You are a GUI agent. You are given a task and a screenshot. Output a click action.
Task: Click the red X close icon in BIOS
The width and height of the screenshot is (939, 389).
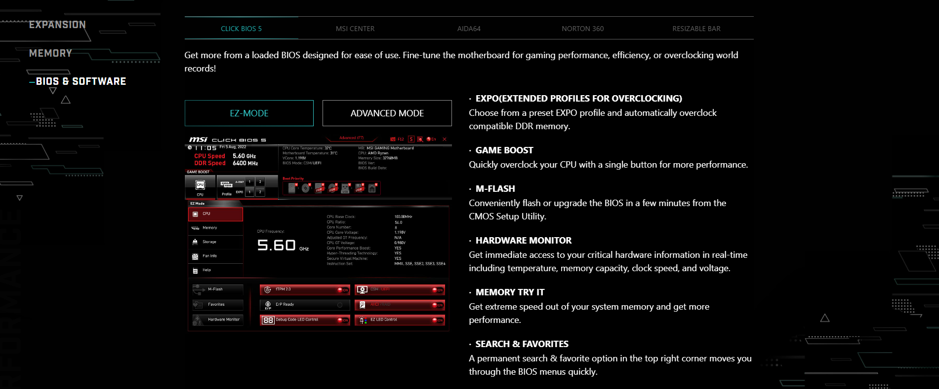click(445, 139)
